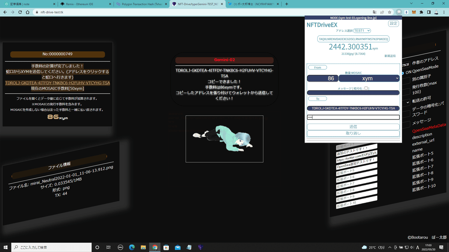Open the Chrome three-dot menu
449x252 pixels.
tap(444, 12)
